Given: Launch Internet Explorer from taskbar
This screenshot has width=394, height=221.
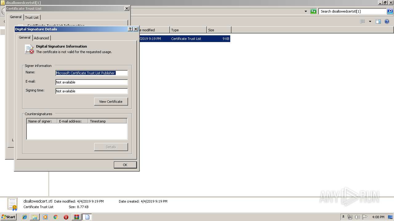Looking at the screenshot, I should (25, 217).
